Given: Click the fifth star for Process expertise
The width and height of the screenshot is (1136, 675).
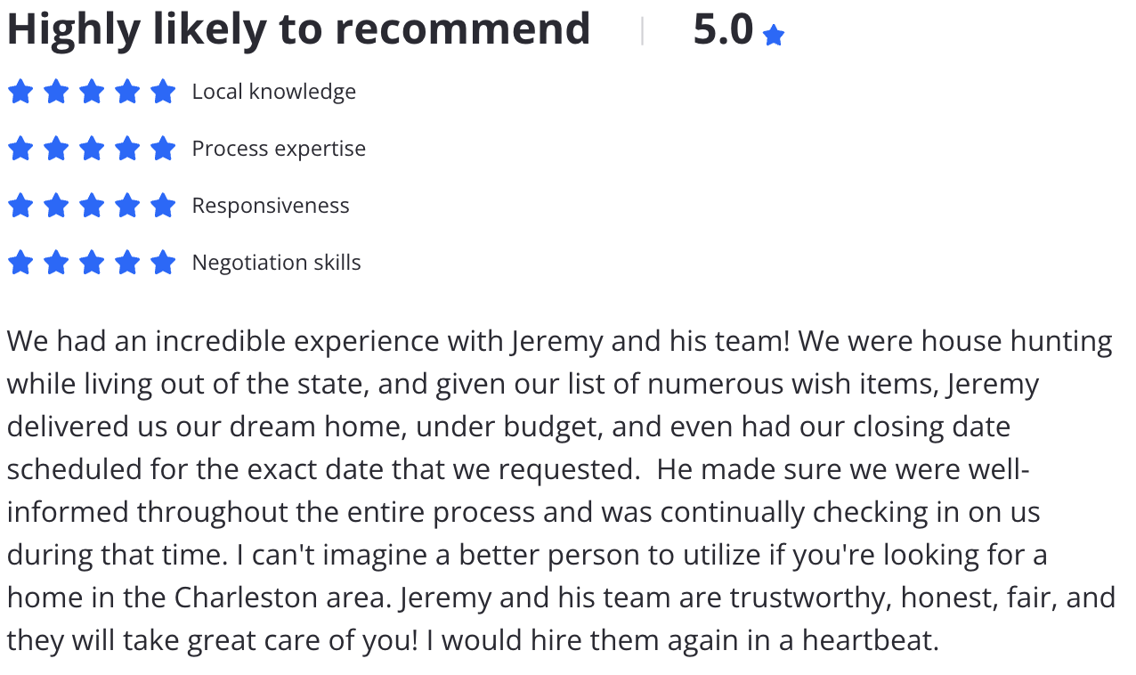Looking at the screenshot, I should tap(163, 149).
